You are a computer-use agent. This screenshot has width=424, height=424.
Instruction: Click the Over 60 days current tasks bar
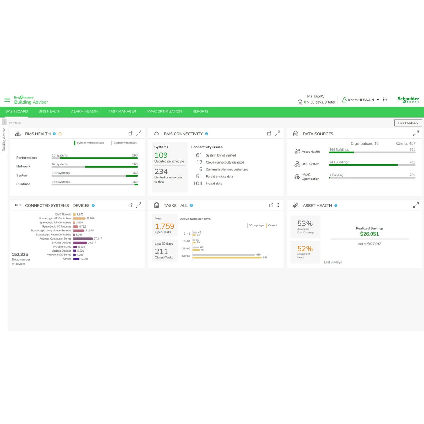point(227,258)
